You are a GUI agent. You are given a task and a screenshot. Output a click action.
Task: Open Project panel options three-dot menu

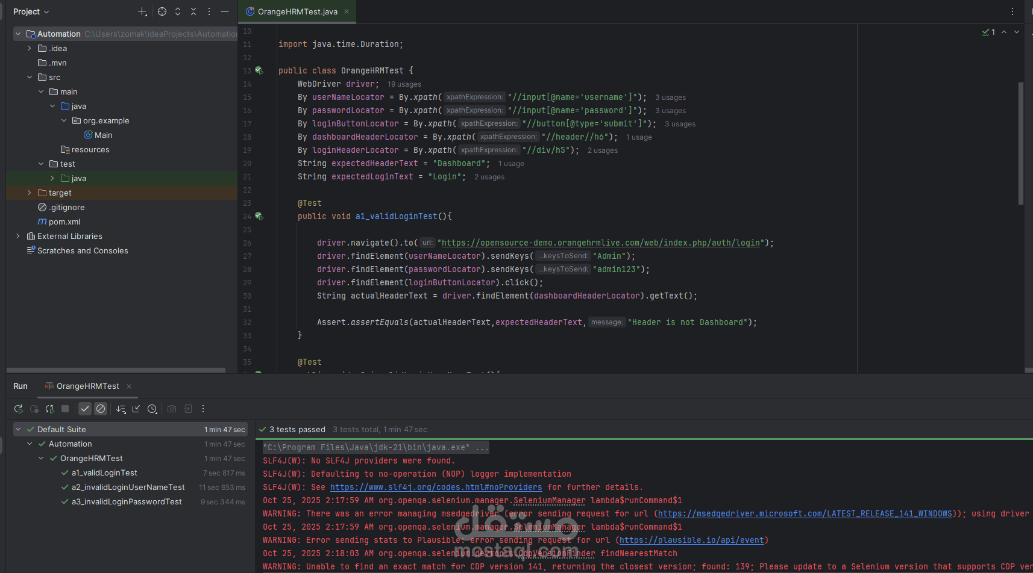pyautogui.click(x=209, y=11)
